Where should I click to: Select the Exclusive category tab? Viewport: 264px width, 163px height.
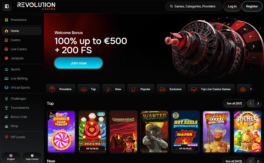[171, 89]
